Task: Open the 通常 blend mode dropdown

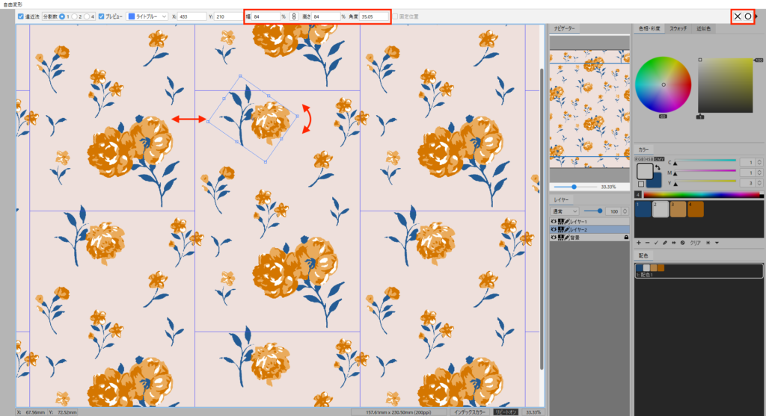Action: coord(565,211)
